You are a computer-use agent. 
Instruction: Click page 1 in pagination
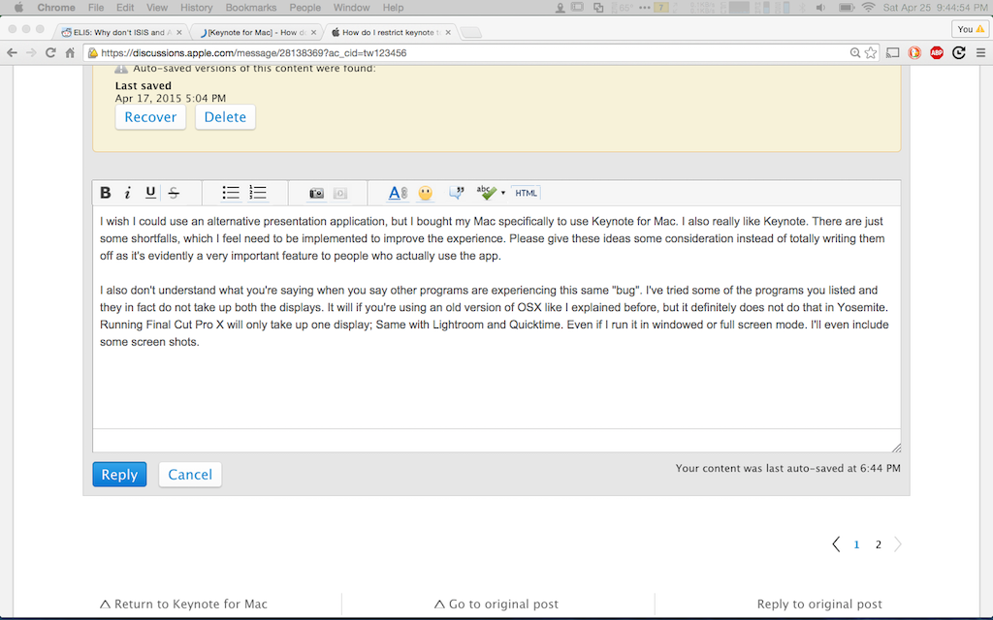pos(857,544)
